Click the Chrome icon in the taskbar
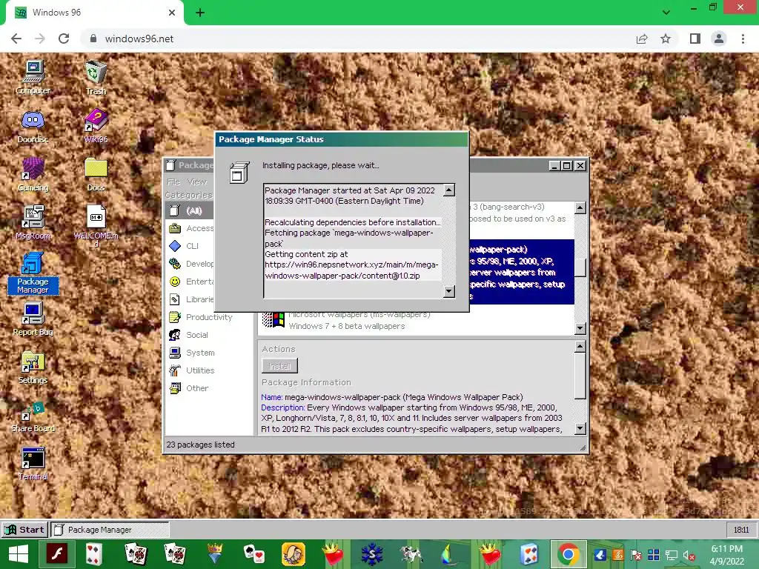 (569, 554)
